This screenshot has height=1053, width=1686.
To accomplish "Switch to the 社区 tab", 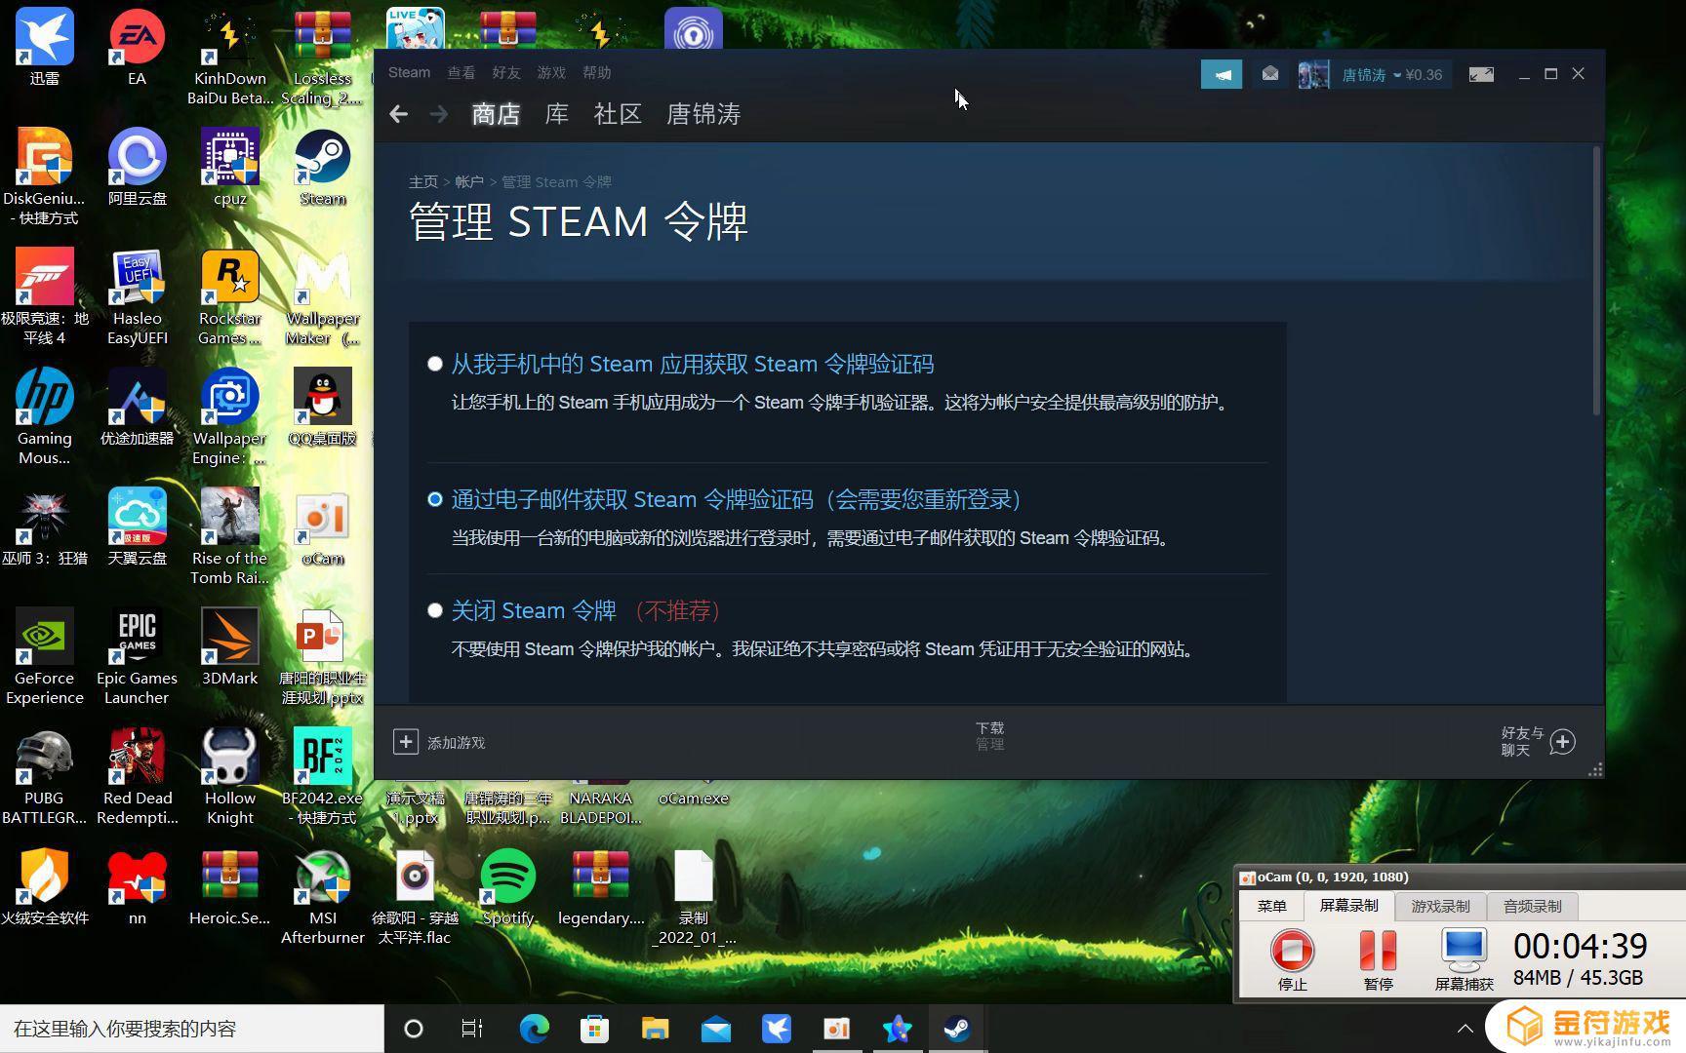I will (618, 114).
